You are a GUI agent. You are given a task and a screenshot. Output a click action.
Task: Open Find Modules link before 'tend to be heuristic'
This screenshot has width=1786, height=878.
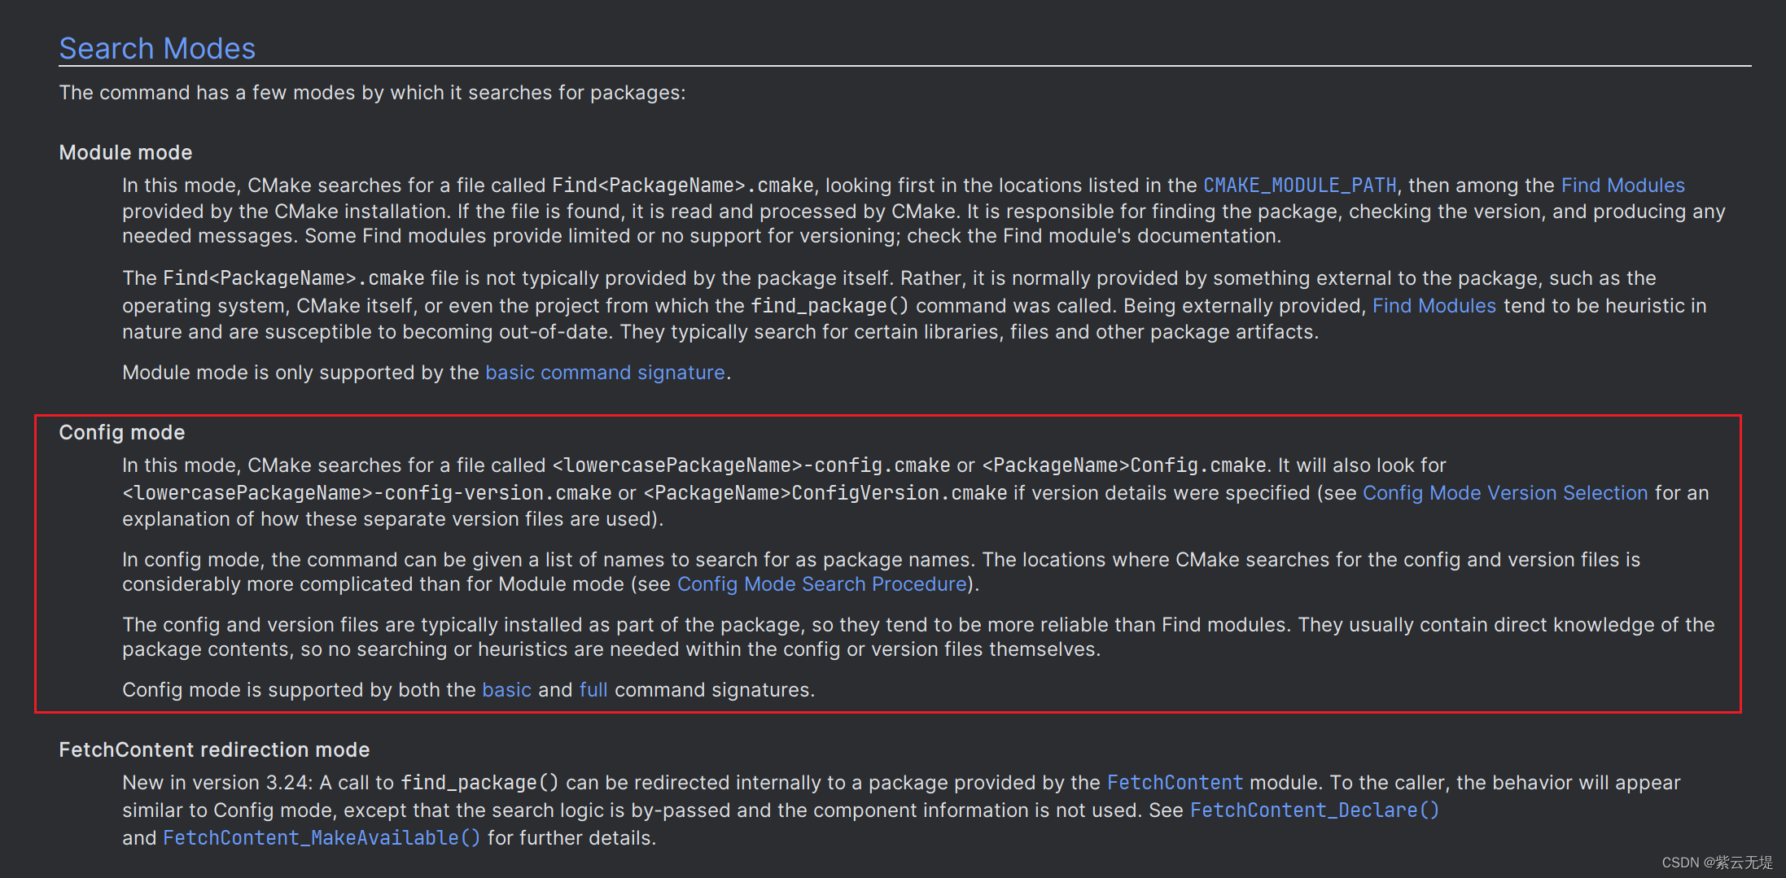click(x=1434, y=306)
